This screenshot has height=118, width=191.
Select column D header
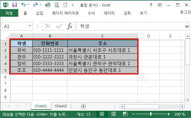click(x=148, y=36)
